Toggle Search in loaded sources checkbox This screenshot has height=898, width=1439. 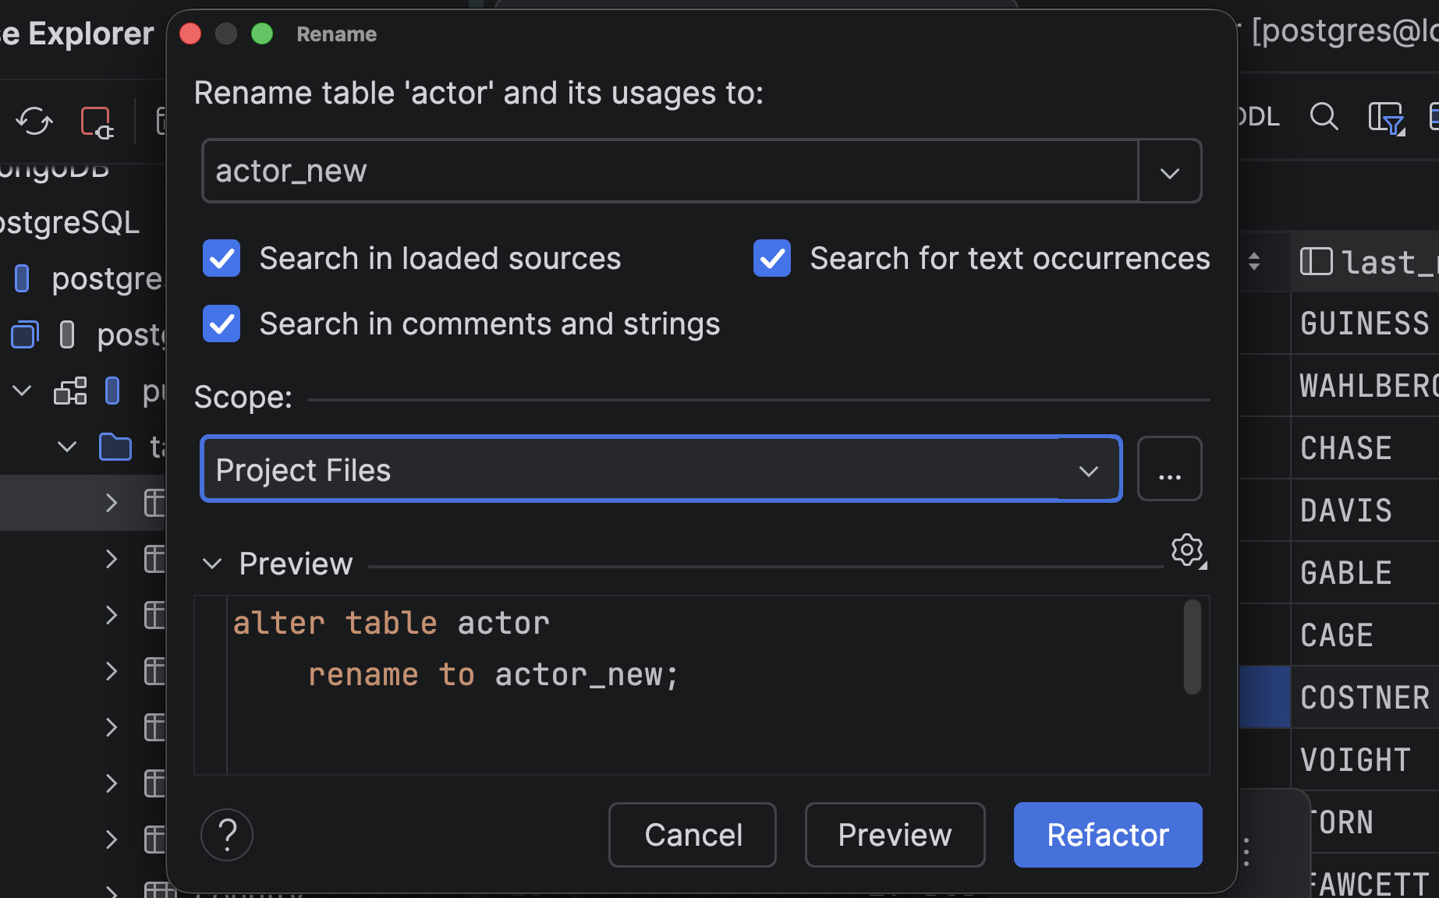pyautogui.click(x=222, y=258)
